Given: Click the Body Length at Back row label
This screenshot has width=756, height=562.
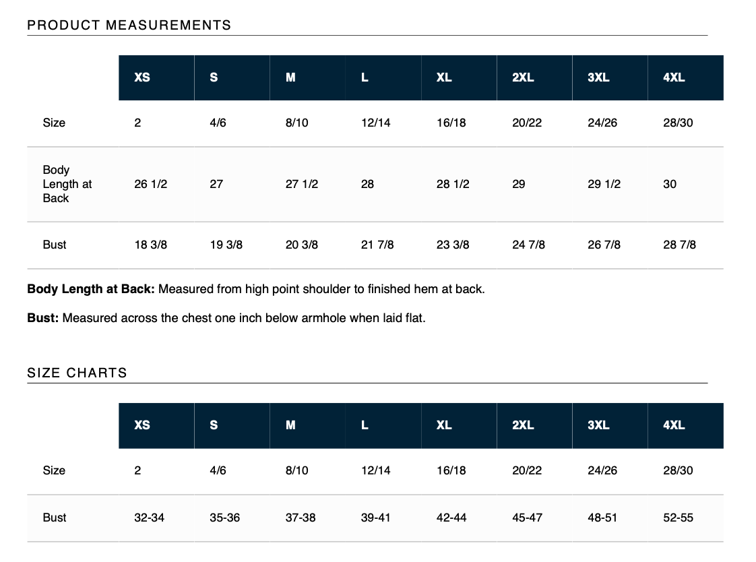Looking at the screenshot, I should pyautogui.click(x=67, y=184).
